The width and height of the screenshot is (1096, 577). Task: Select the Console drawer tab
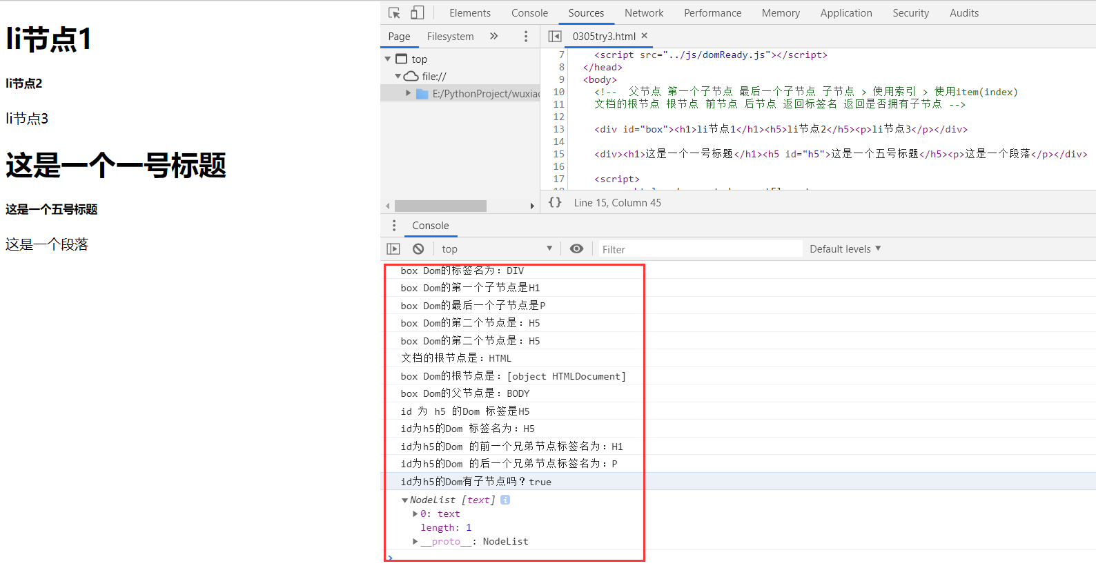(431, 226)
